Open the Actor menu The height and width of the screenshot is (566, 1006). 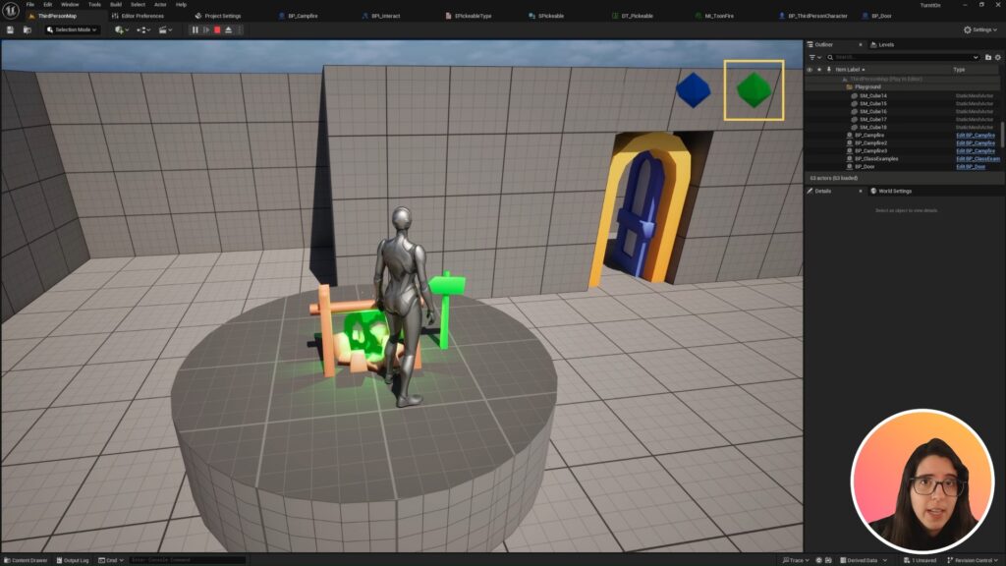click(160, 5)
